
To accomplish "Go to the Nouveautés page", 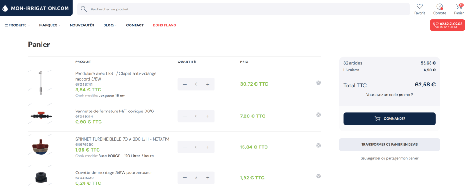I will click(82, 25).
